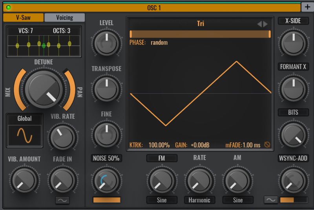This screenshot has height=210, width=314.
Task: Click the VCS: 7 voices value
Action: point(26,31)
